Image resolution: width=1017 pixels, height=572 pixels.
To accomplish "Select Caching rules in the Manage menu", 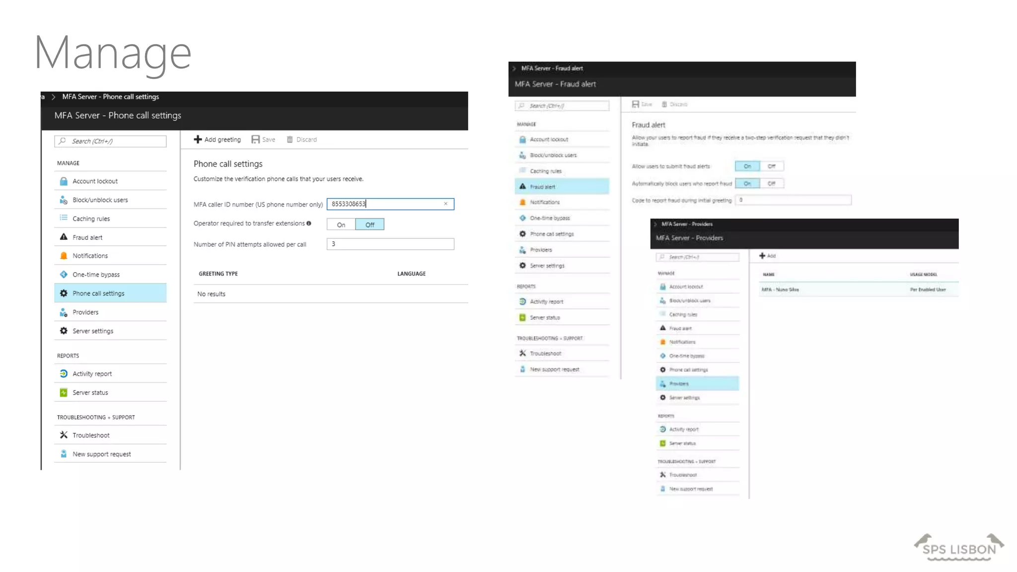I will click(91, 218).
